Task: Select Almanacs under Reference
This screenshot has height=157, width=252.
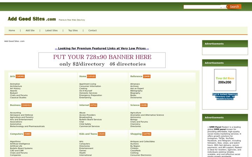Action: pyautogui.click(x=135, y=84)
